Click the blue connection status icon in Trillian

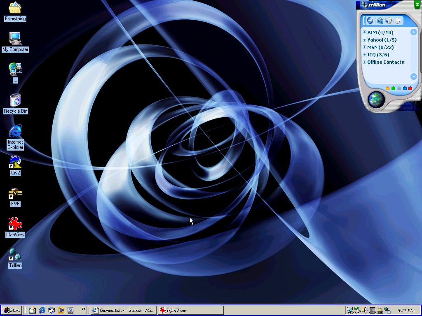[x=405, y=88]
